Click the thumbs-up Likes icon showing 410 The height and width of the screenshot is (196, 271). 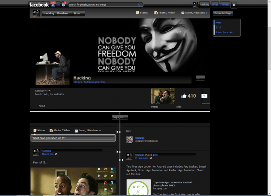(184, 96)
